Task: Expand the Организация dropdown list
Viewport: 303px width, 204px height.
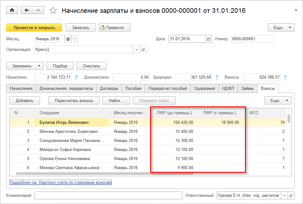Action: point(137,50)
